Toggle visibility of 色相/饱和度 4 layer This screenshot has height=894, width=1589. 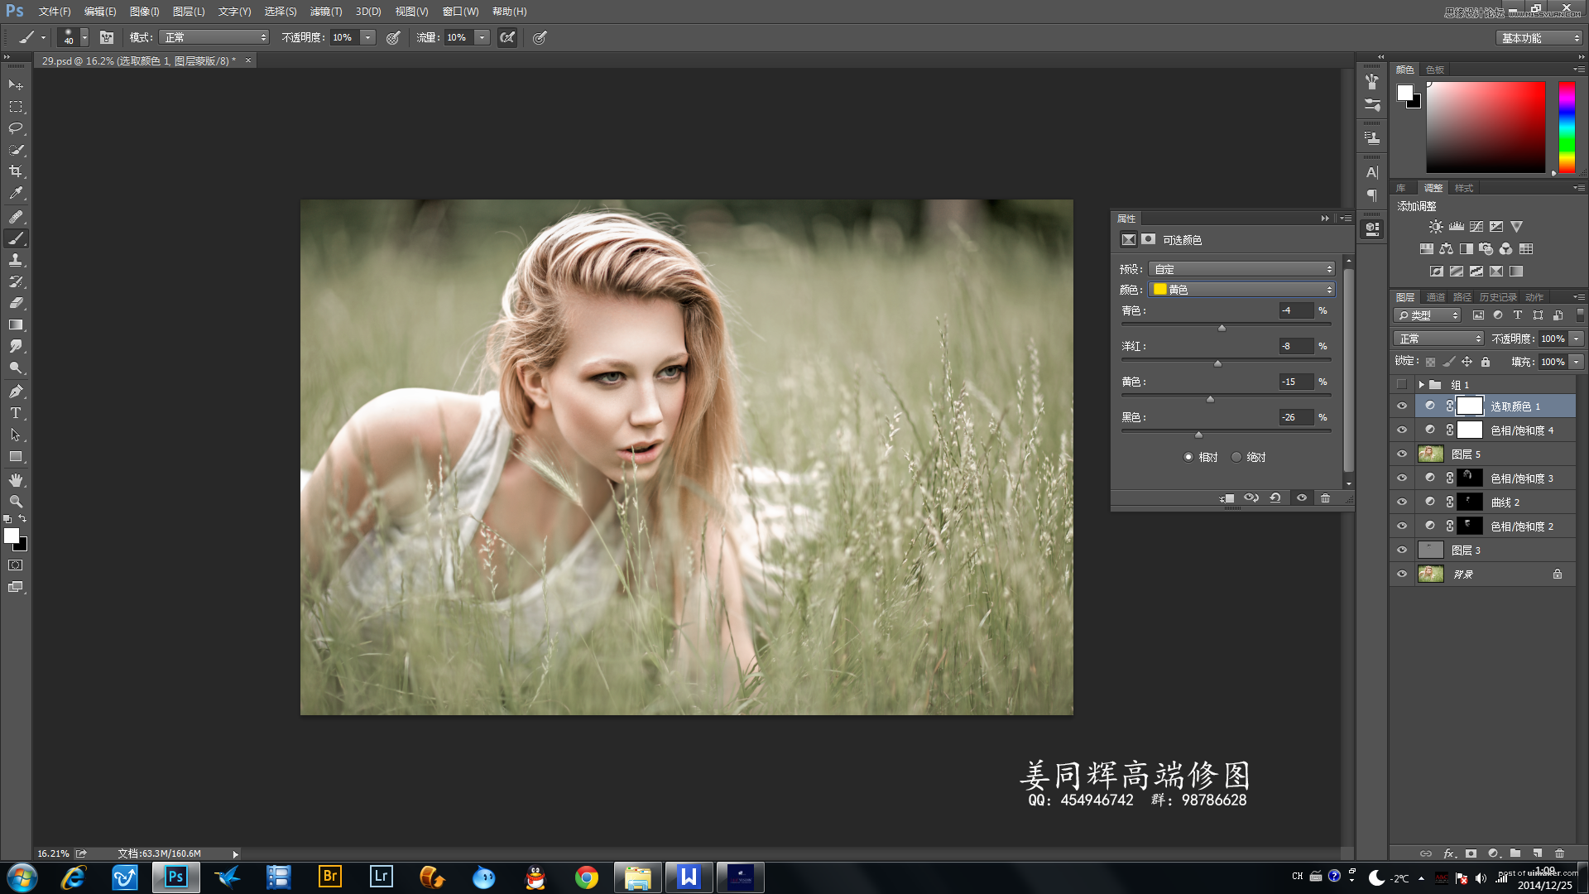(x=1401, y=430)
